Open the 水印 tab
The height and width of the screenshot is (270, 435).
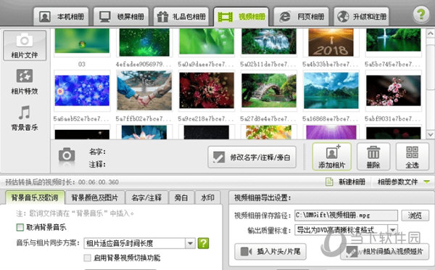207,197
